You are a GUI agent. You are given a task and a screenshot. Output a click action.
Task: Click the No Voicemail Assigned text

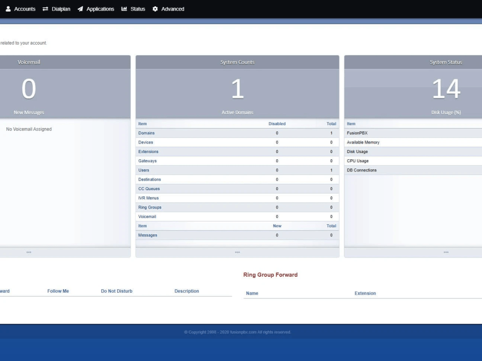coord(29,129)
